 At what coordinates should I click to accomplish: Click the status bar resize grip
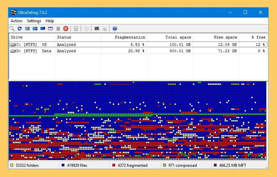pos(266,167)
